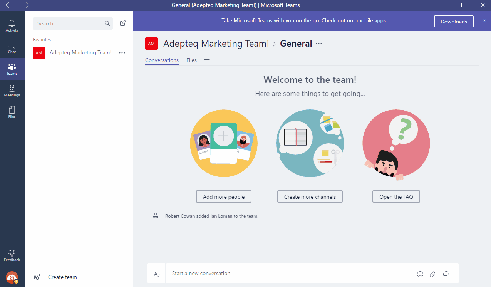
Task: Close the Microsoft Teams window
Action: [482, 5]
